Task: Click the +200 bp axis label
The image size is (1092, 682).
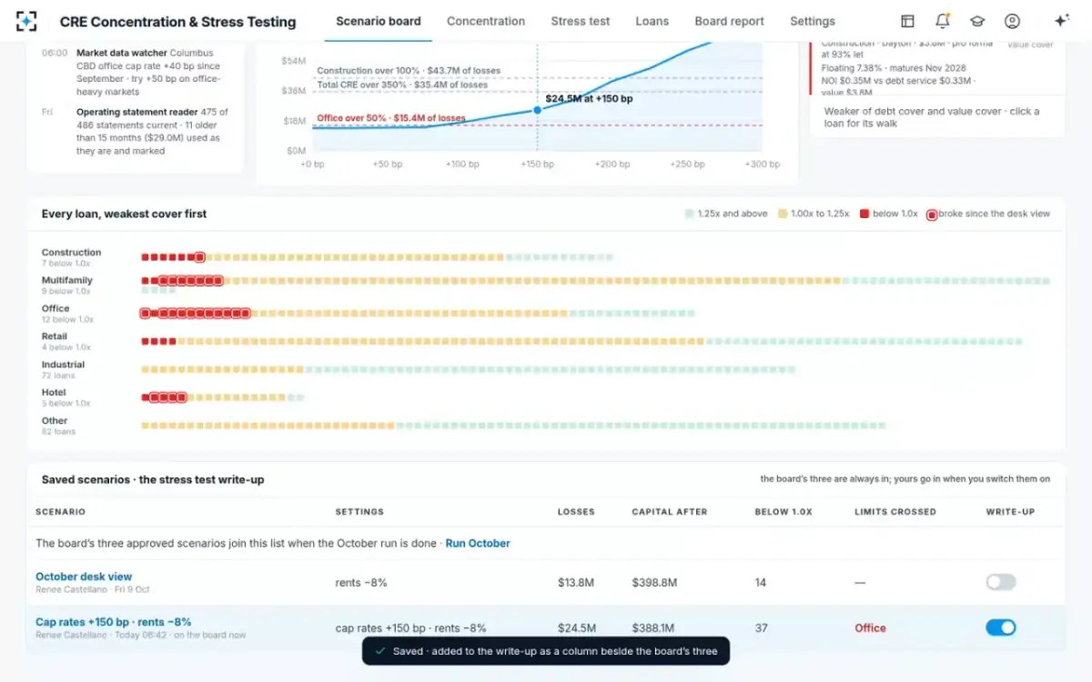Action: pyautogui.click(x=612, y=165)
